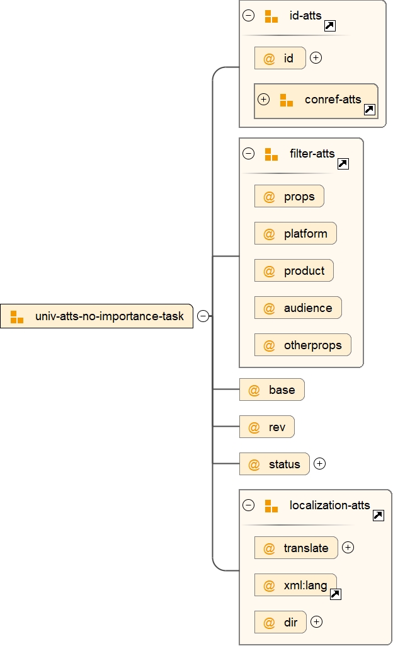The width and height of the screenshot is (393, 646).
Task: Select the xml:lang attribute label
Action: (305, 585)
